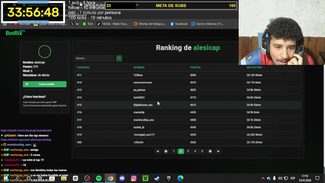
Task: Open Spotify from the taskbar
Action: tap(99, 178)
